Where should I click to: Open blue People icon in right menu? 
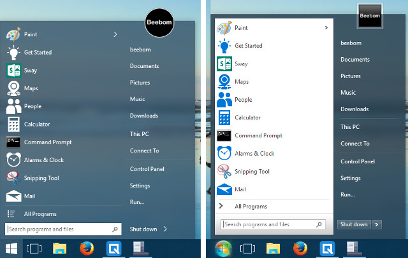pyautogui.click(x=224, y=100)
